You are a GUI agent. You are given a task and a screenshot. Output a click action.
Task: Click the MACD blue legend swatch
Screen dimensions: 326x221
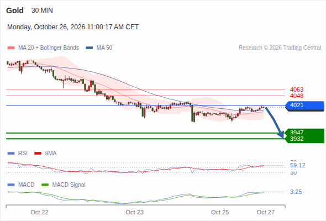tap(11, 185)
